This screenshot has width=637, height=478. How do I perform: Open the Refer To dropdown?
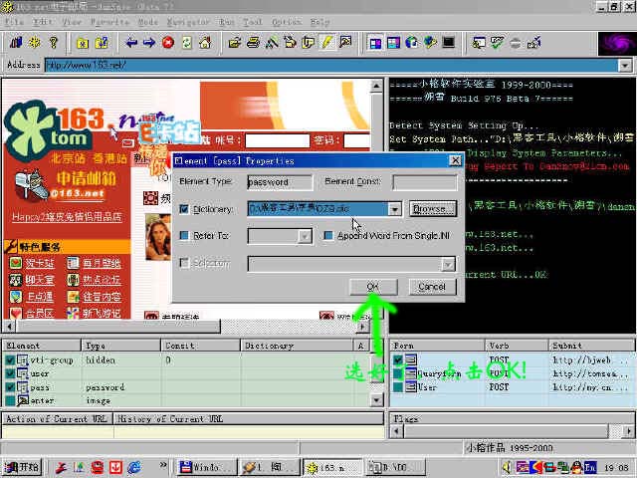coord(305,236)
